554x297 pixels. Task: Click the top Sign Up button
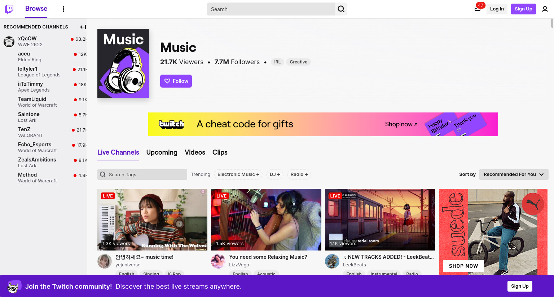523,9
